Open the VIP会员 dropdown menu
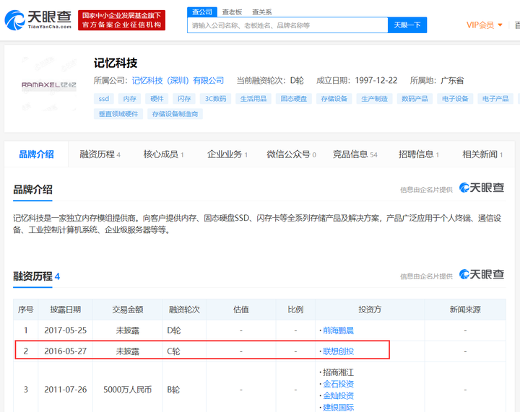This screenshot has height=412, width=520. tap(484, 25)
